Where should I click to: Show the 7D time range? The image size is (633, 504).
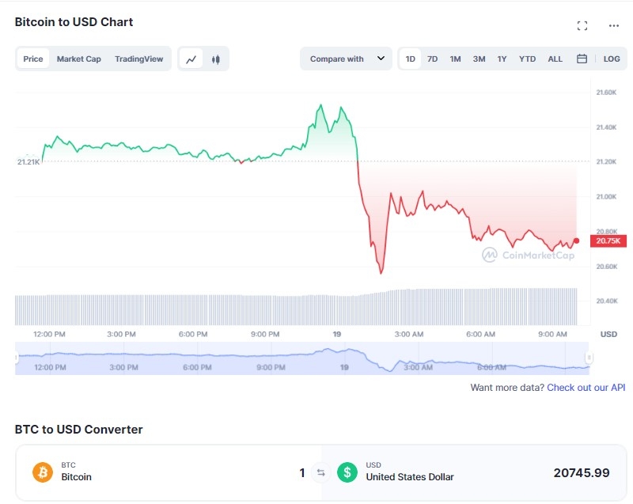(x=432, y=59)
